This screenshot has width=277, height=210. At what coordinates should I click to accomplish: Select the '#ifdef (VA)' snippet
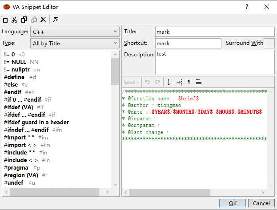(24, 107)
